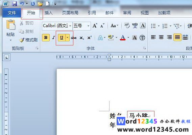Click the indent marker on ruler
Image resolution: width=192 pixels, height=135 pixels.
(x=109, y=57)
